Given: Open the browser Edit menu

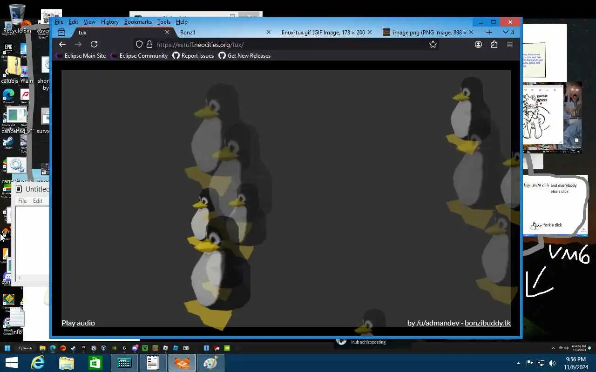Looking at the screenshot, I should point(74,22).
